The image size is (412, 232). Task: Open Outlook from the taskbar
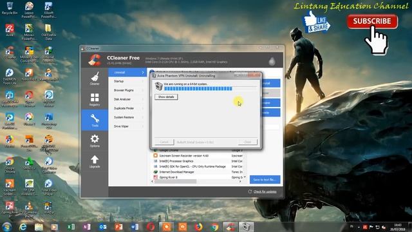tap(103, 227)
